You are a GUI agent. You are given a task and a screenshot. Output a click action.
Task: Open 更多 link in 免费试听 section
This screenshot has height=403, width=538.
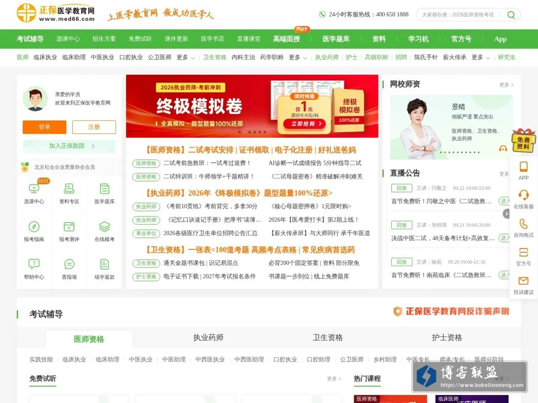point(334,379)
